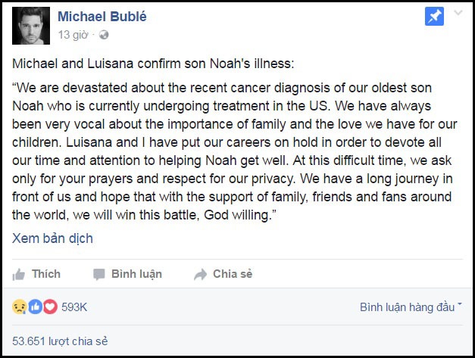Click the blue pinned post icon
This screenshot has width=475, height=358.
pos(434,17)
